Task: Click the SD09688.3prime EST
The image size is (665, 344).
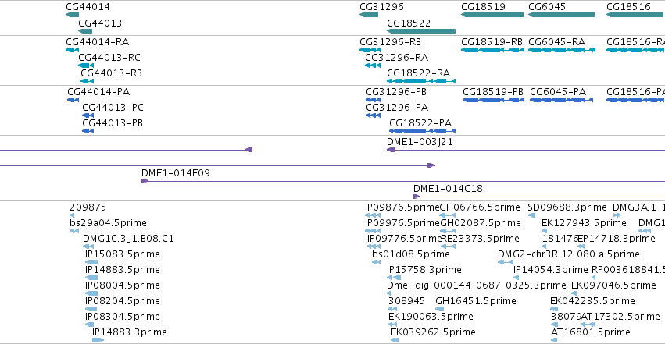Action: pyautogui.click(x=531, y=215)
